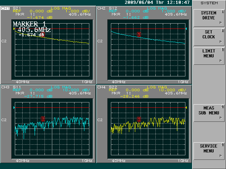The image size is (226, 169).
Task: Select the CH3 channel label
Action: [x=5, y=87]
